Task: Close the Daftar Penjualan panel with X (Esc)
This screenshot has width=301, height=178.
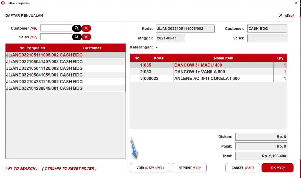Action: coord(281,15)
